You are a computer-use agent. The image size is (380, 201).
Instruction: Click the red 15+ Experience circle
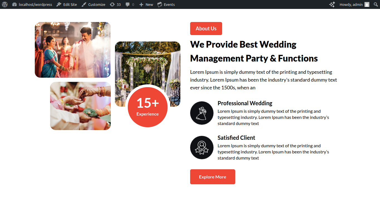[148, 107]
